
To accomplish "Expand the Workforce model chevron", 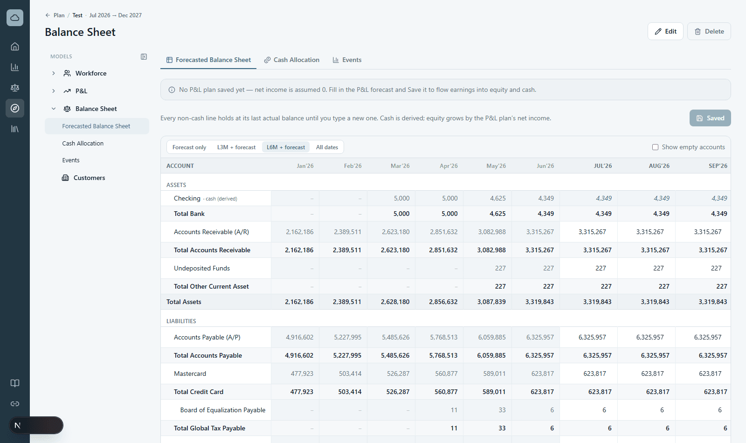I will (x=54, y=73).
